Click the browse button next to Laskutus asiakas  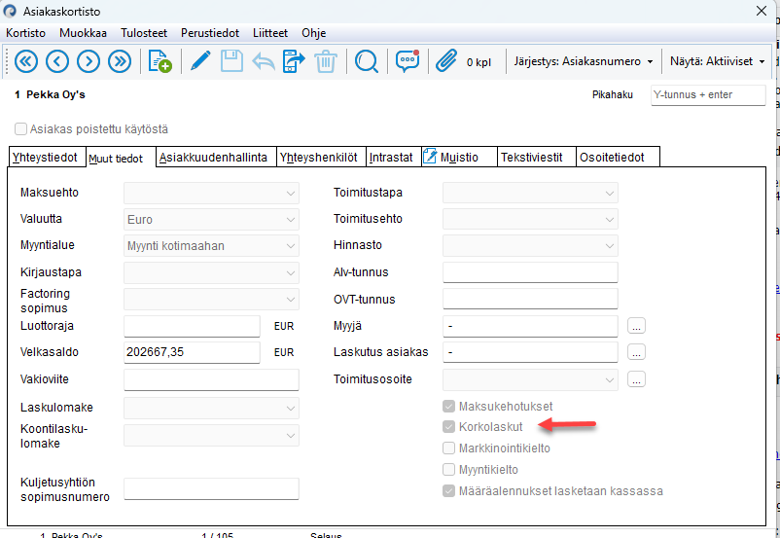(x=636, y=352)
